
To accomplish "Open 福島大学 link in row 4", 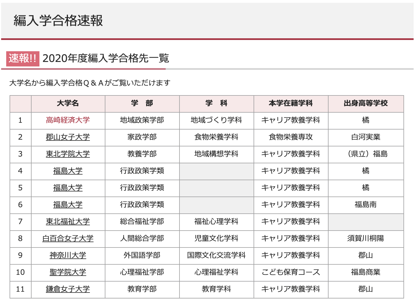I will (x=68, y=171).
